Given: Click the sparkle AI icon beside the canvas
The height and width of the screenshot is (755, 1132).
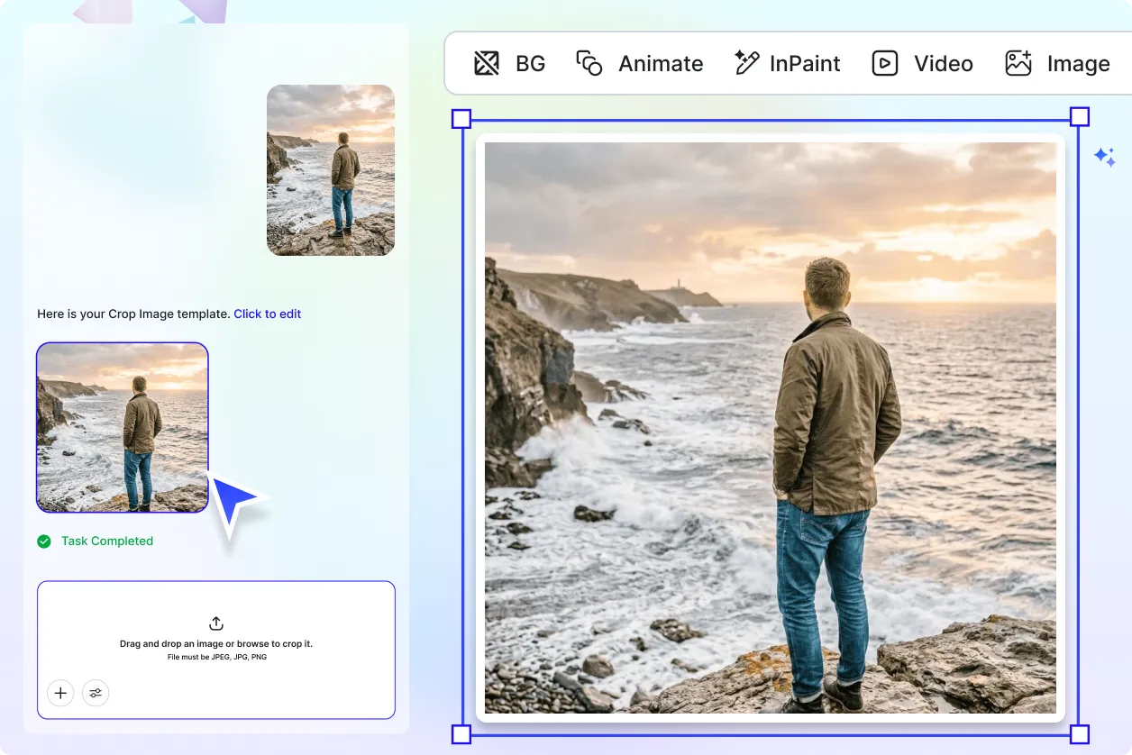Looking at the screenshot, I should point(1105,157).
